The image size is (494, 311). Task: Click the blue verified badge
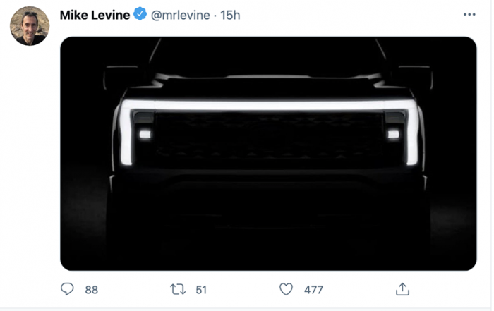coord(141,15)
